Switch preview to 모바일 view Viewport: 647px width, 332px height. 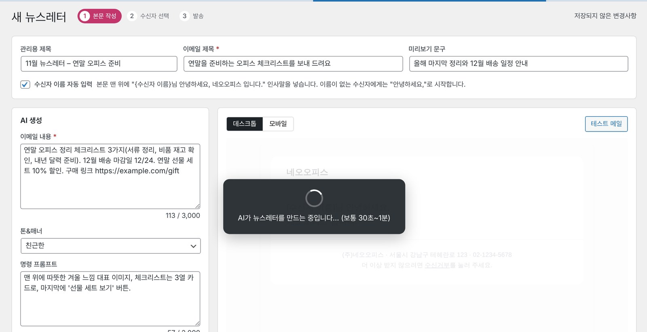[278, 124]
